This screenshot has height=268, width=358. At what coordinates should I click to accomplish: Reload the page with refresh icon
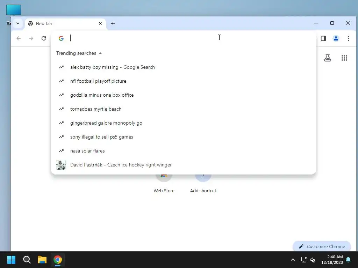(x=44, y=38)
